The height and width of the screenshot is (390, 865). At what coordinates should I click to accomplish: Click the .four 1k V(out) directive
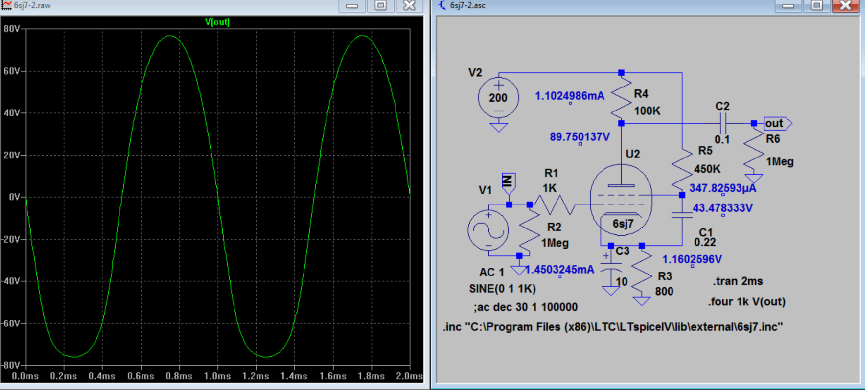[x=747, y=302]
